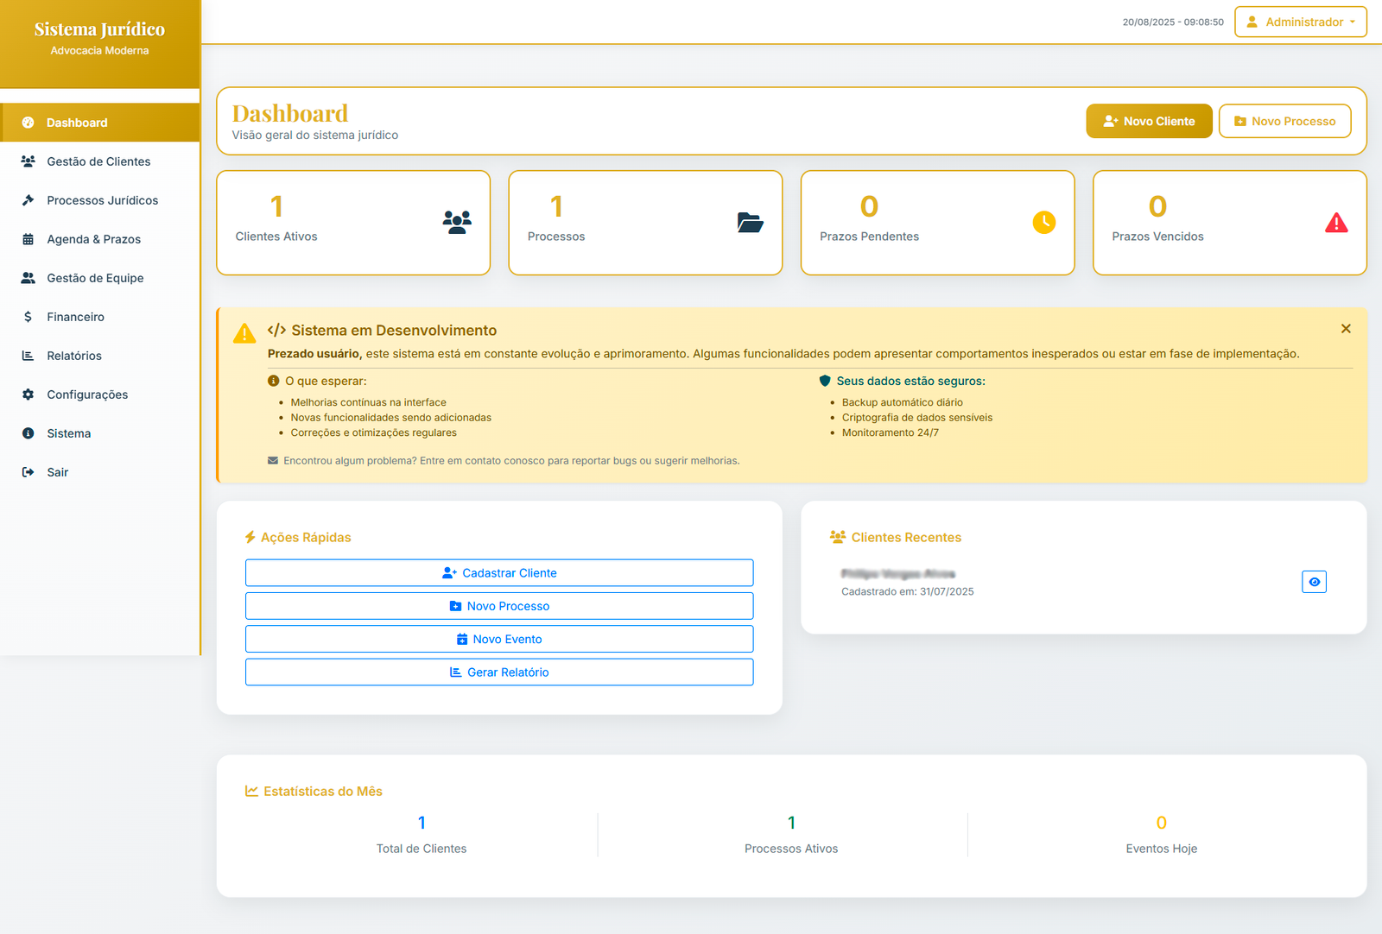Image resolution: width=1382 pixels, height=934 pixels.
Task: Click the Cadastrar Cliente quick action
Action: coord(499,572)
